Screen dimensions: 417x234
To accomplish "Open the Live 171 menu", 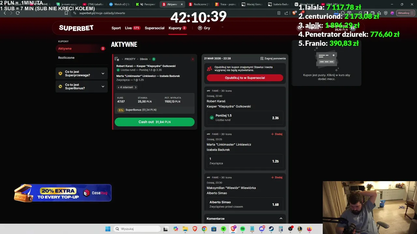I will tap(132, 28).
